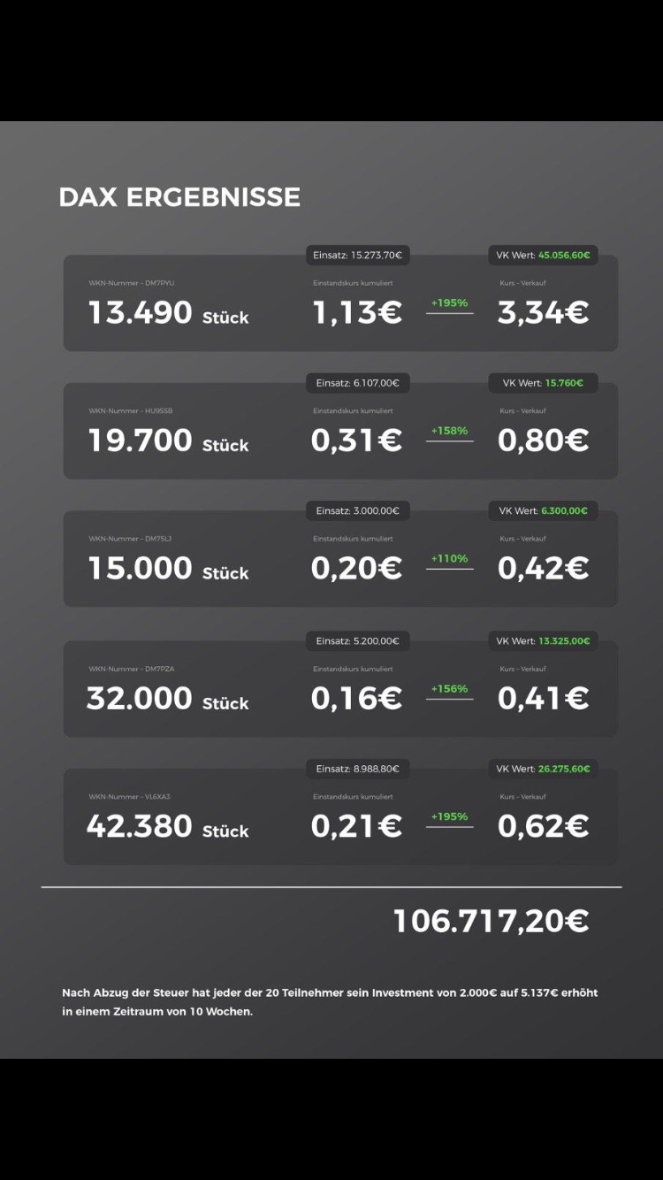
Task: Open the VK Wert 15.760€ badge
Action: click(x=543, y=383)
